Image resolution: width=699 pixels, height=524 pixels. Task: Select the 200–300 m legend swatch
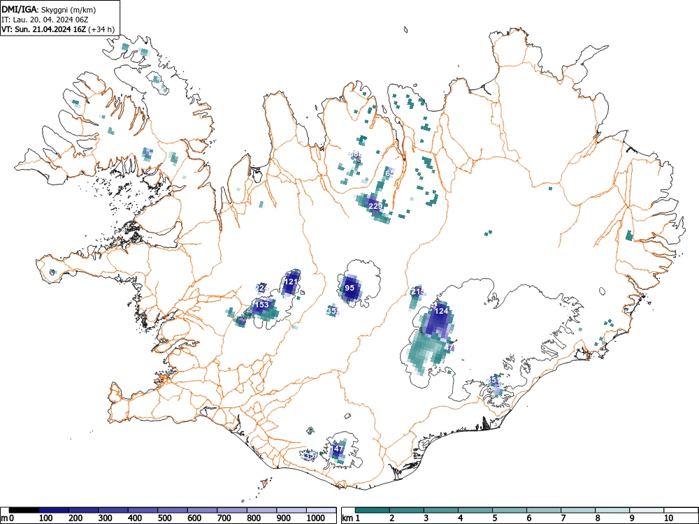click(83, 510)
